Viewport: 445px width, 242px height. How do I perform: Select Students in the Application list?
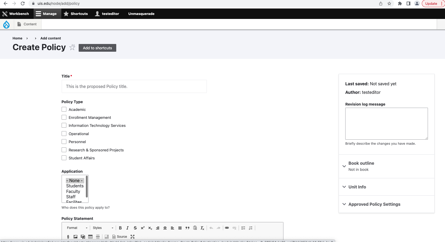coord(75,186)
